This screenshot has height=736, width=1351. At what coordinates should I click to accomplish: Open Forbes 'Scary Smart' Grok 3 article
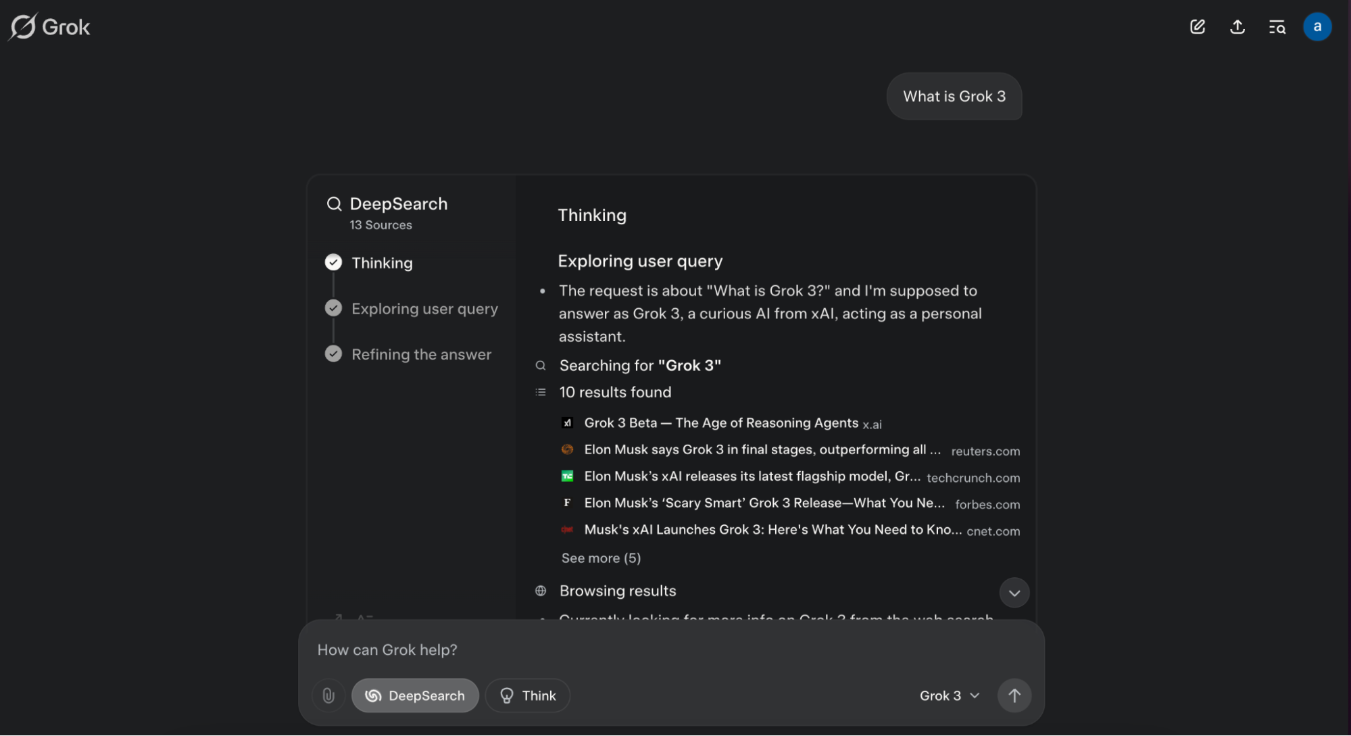(764, 503)
